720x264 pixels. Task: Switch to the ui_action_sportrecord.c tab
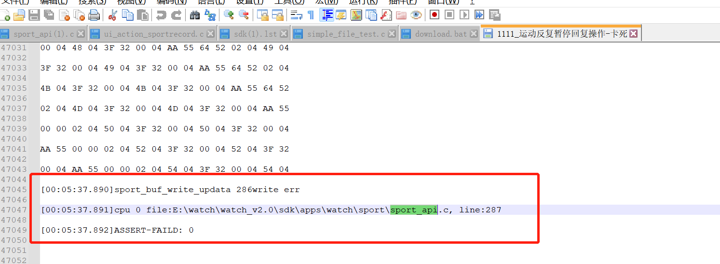click(x=153, y=34)
